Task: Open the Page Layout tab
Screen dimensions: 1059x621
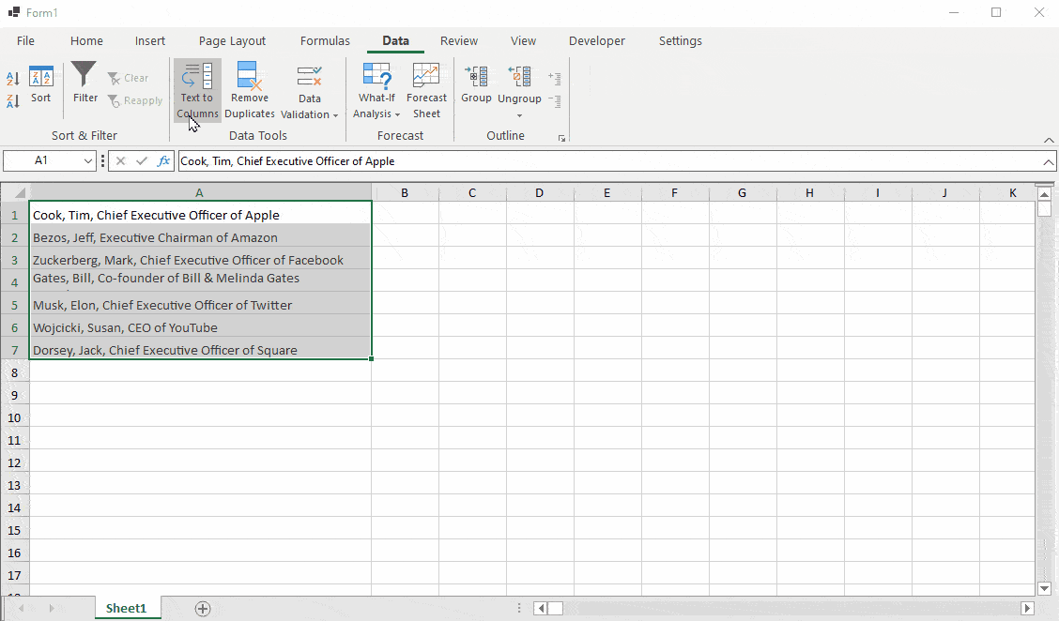Action: [x=232, y=41]
